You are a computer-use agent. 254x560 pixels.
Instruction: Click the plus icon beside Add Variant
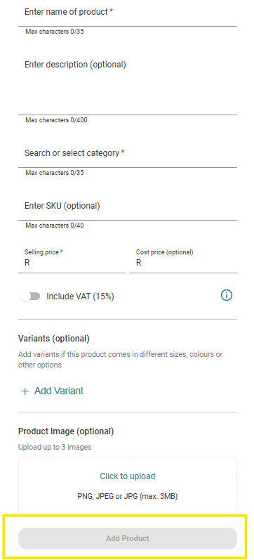pos(25,391)
